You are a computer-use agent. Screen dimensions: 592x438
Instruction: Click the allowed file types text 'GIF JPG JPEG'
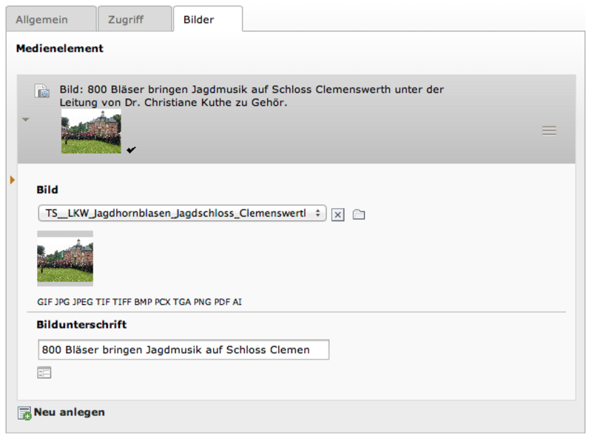click(139, 302)
